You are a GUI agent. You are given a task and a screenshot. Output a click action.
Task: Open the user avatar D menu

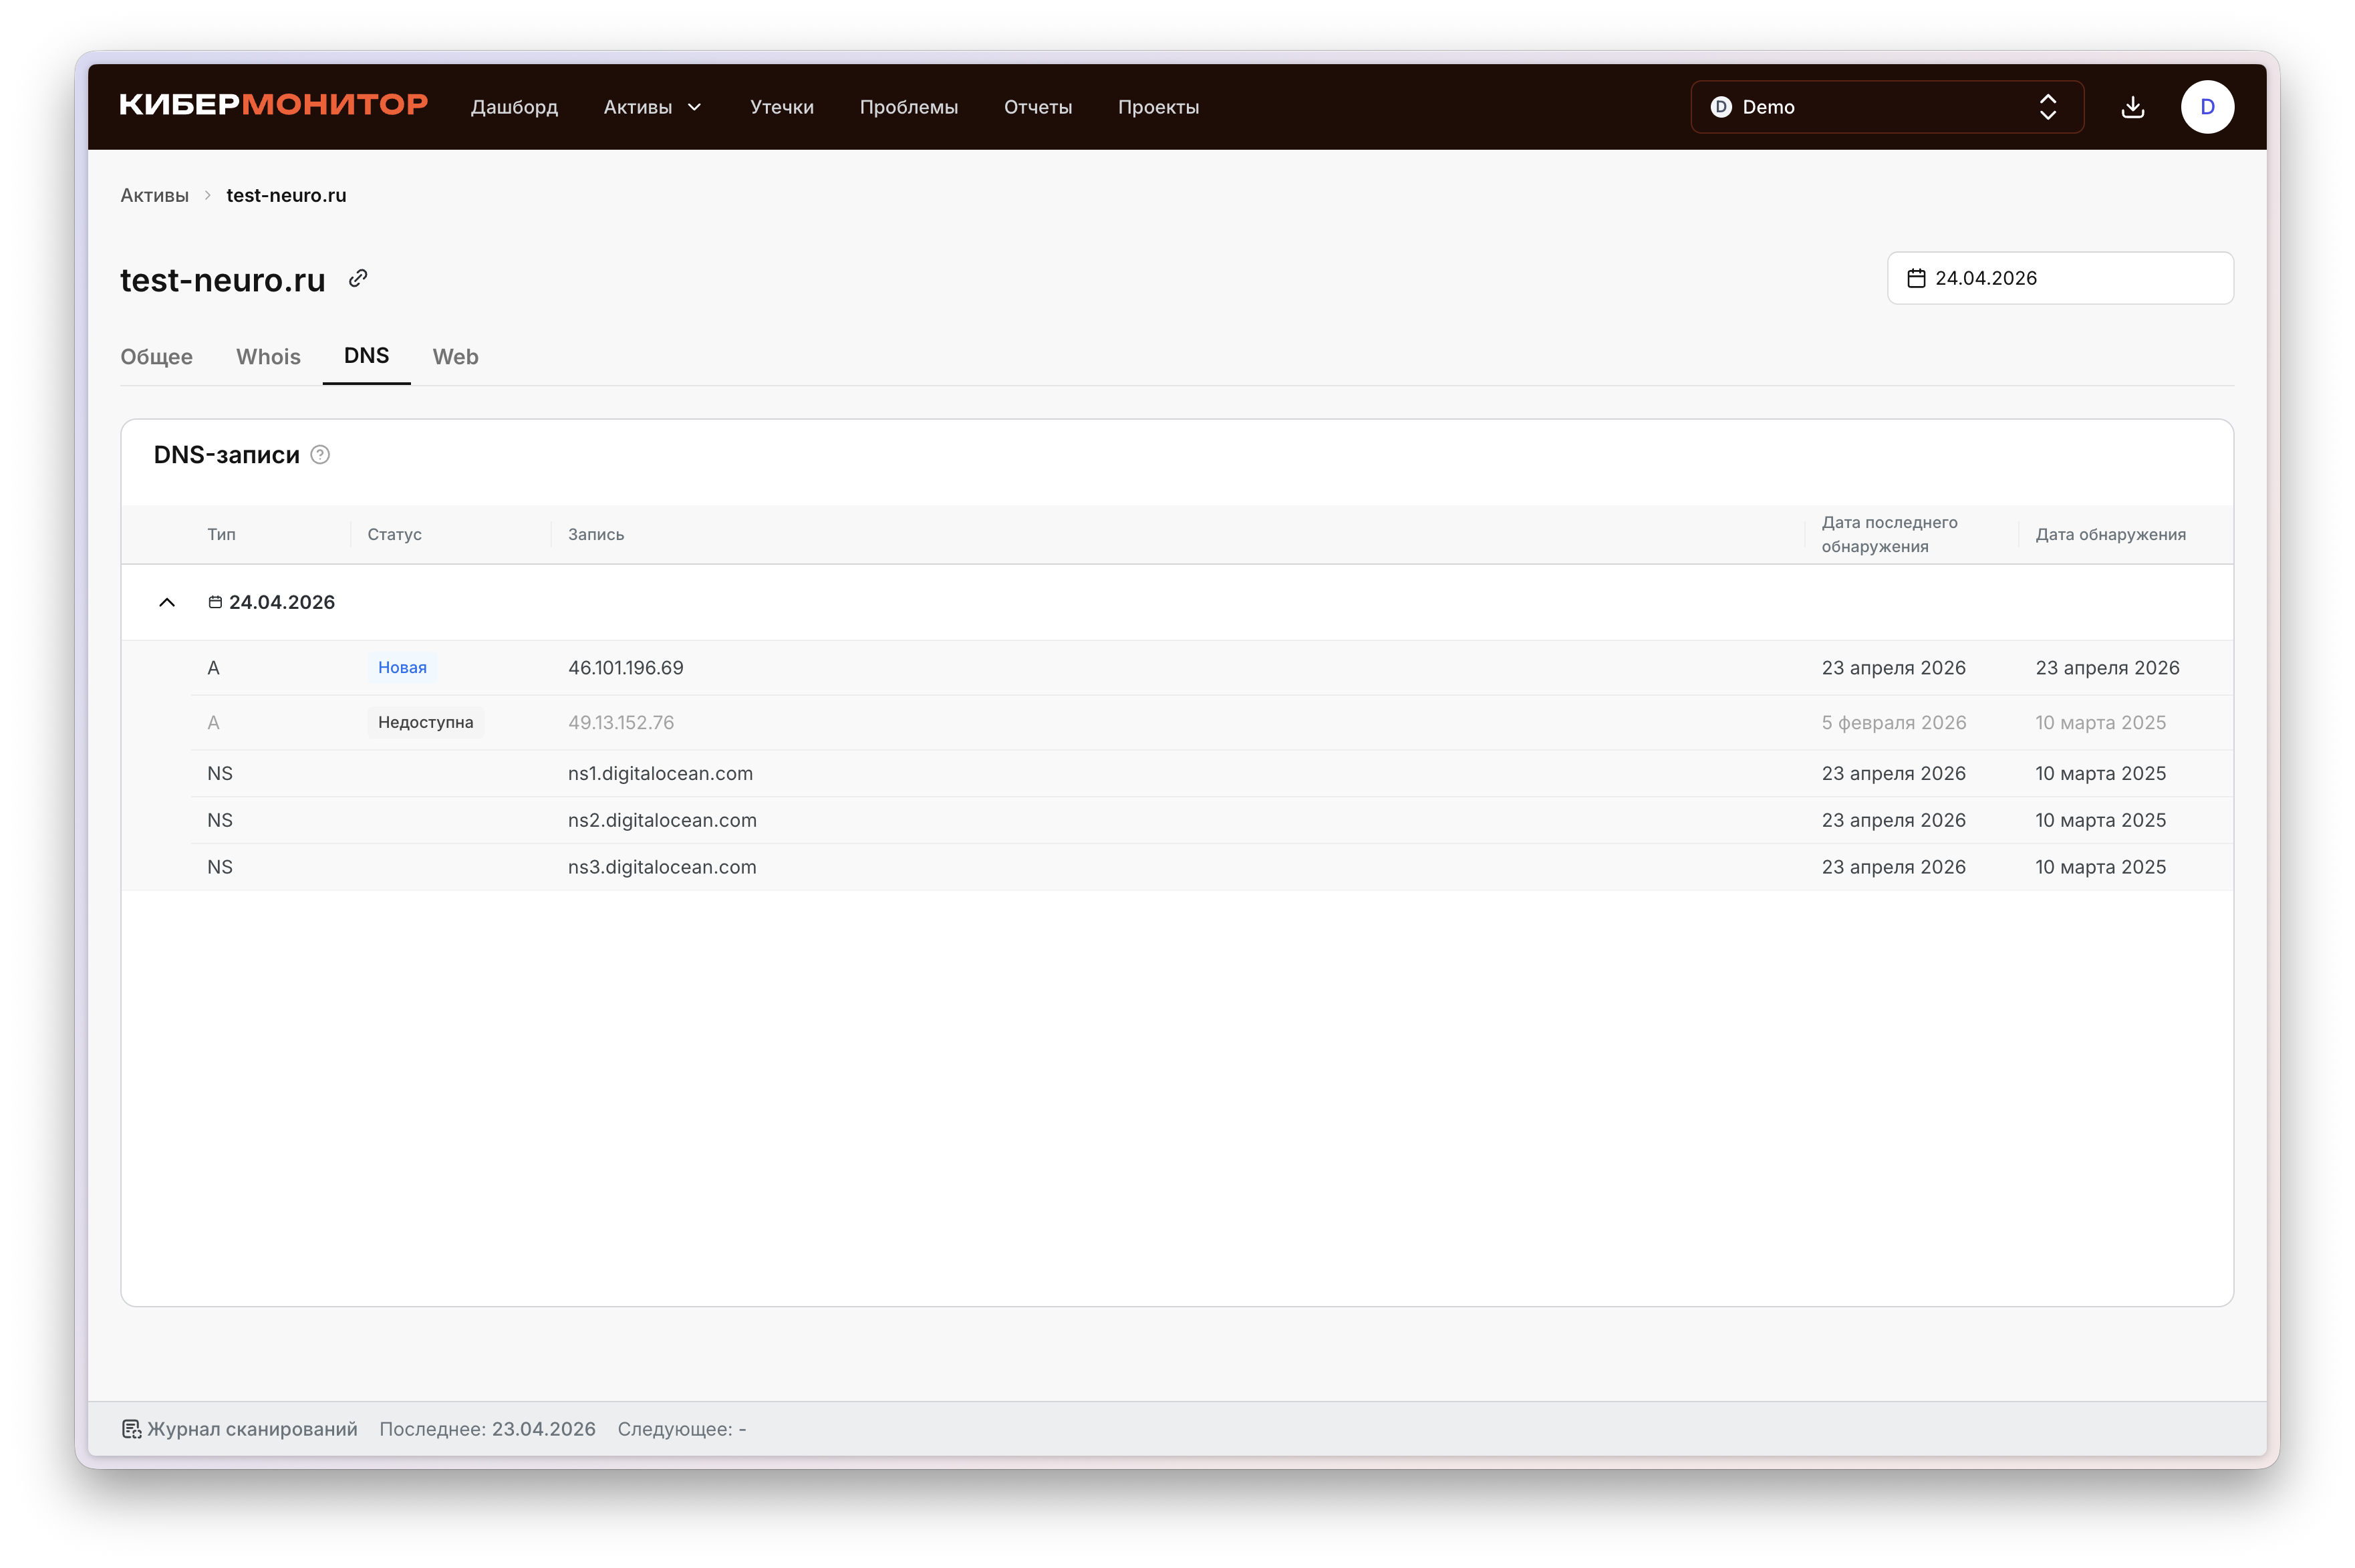coord(2206,107)
